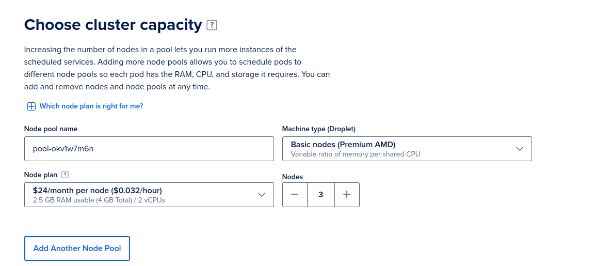Expand the $24/month Node plan dropdown
Image resolution: width=595 pixels, height=266 pixels.
pos(149,195)
